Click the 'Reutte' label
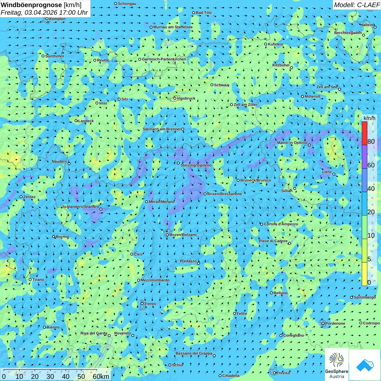Viewport: 381px width, 381px height. (x=103, y=60)
